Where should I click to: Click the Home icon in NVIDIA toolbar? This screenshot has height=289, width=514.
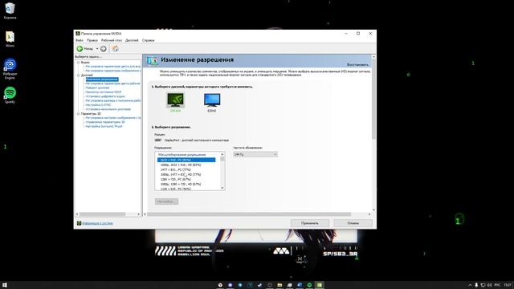pos(115,48)
